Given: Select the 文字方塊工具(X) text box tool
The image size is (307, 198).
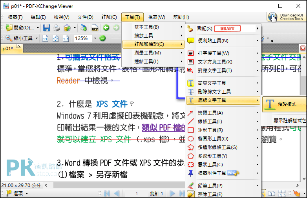Looking at the screenshot, I should pyautogui.click(x=223, y=62).
